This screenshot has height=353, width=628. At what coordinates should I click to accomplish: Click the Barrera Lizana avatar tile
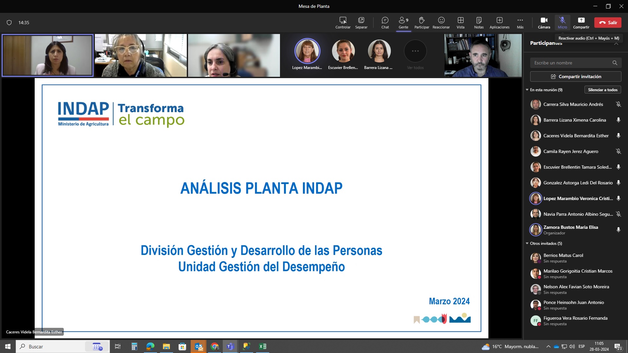[379, 55]
